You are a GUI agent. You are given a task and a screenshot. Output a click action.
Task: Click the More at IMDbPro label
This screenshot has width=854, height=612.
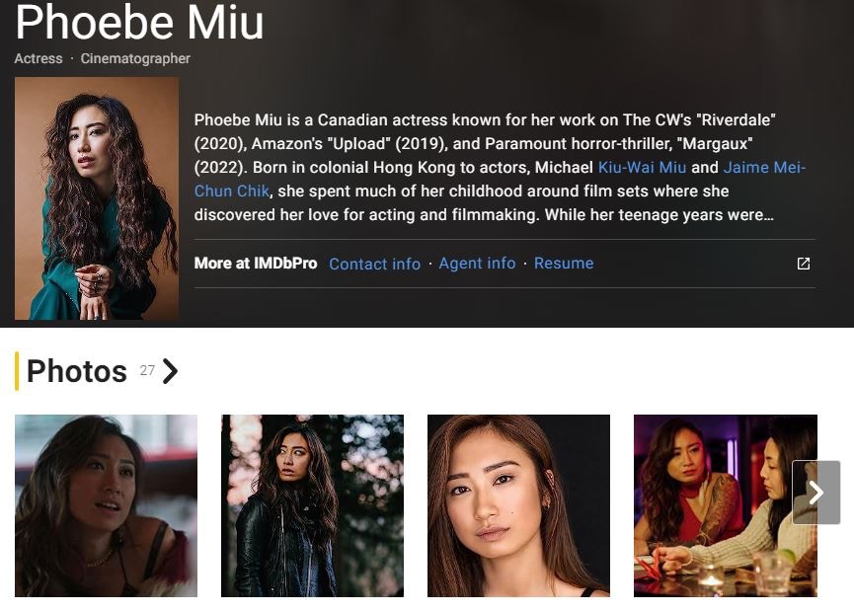[x=256, y=263]
